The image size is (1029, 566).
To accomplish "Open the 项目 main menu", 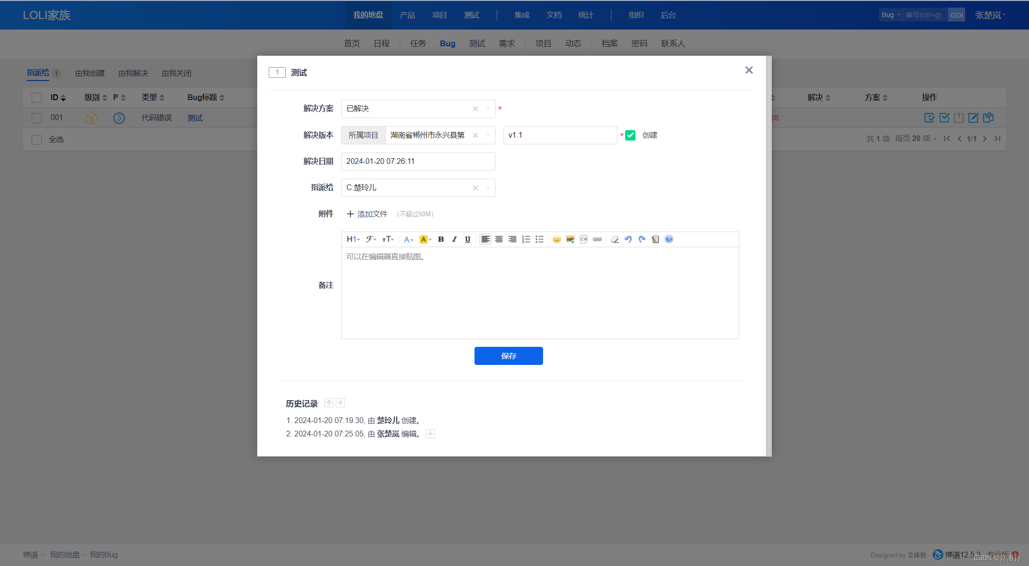I will [439, 15].
